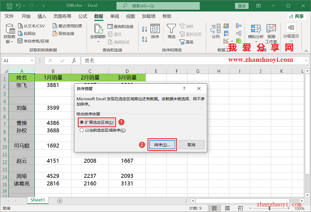The width and height of the screenshot is (311, 212).
Task: Open the File (文件) tab
Action: click(x=9, y=16)
